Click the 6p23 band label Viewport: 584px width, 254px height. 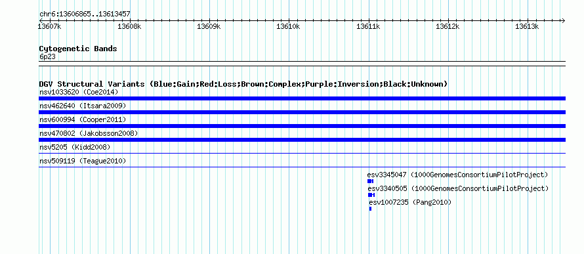coord(47,56)
